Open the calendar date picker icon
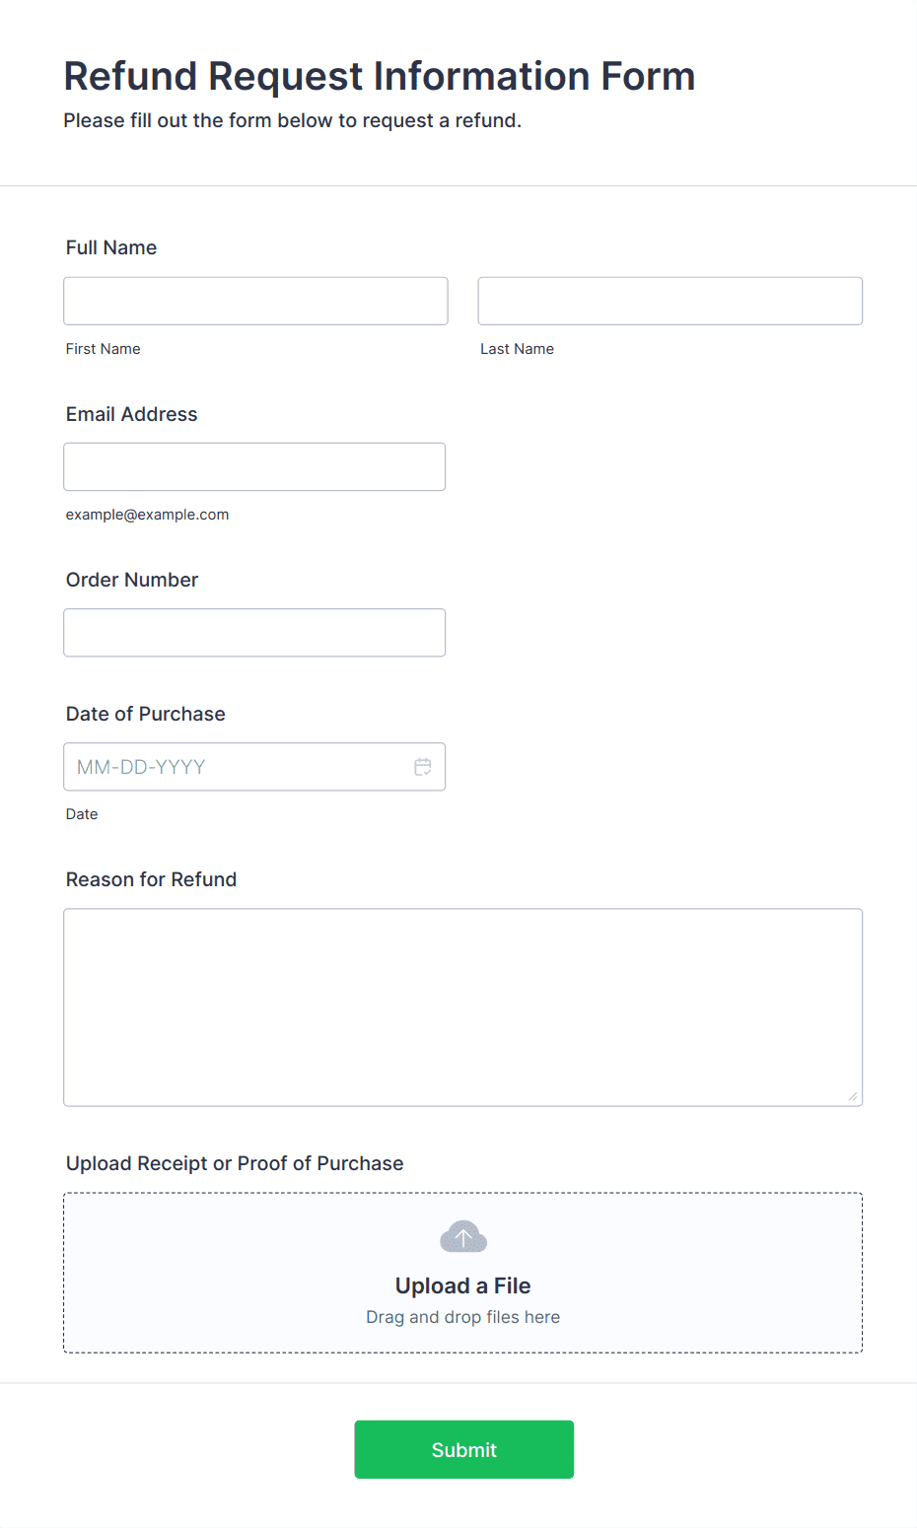 pos(423,767)
